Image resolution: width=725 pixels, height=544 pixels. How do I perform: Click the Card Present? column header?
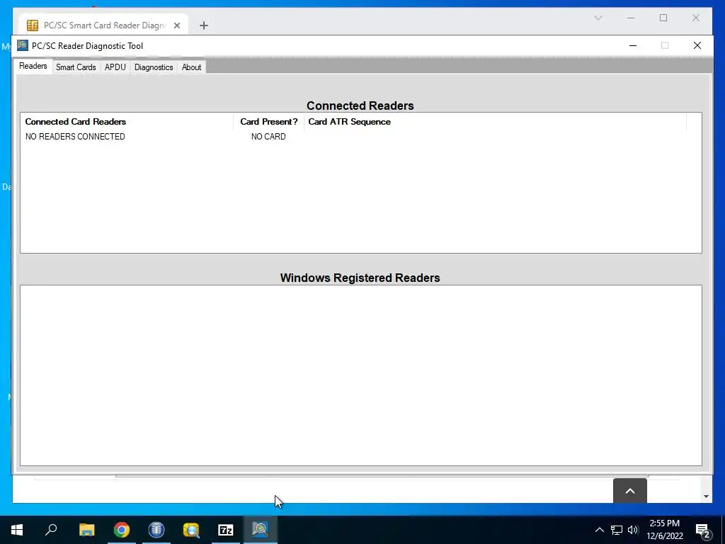(268, 122)
